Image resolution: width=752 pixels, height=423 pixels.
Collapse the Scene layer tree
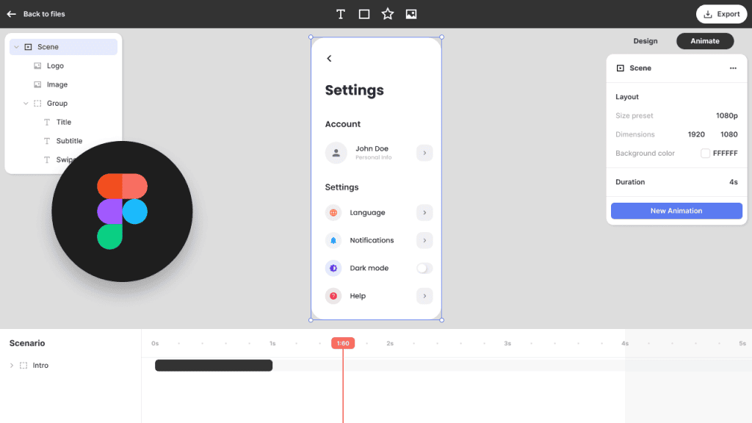pos(16,47)
